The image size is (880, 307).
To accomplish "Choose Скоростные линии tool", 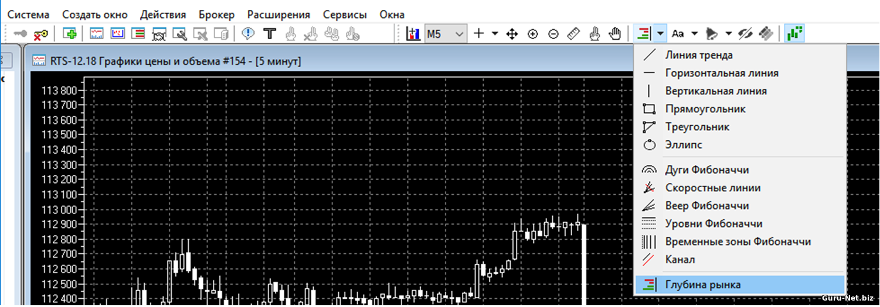I will [739, 188].
